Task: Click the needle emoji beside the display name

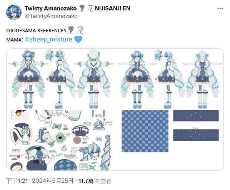Action: [90, 8]
